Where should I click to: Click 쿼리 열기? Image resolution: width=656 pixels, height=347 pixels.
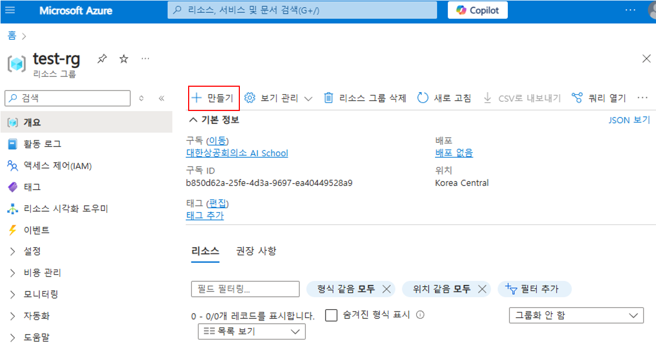click(x=599, y=98)
